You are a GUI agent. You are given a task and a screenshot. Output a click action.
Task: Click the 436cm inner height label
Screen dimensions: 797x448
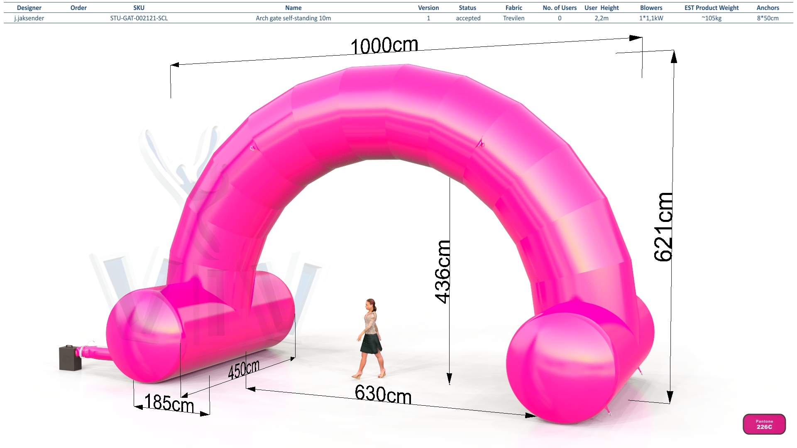(x=443, y=272)
